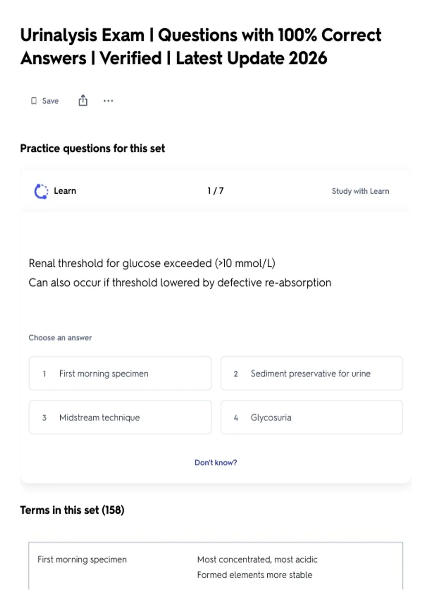
Task: Click 'Terms in this set (158)' heading
Action: [x=72, y=510]
